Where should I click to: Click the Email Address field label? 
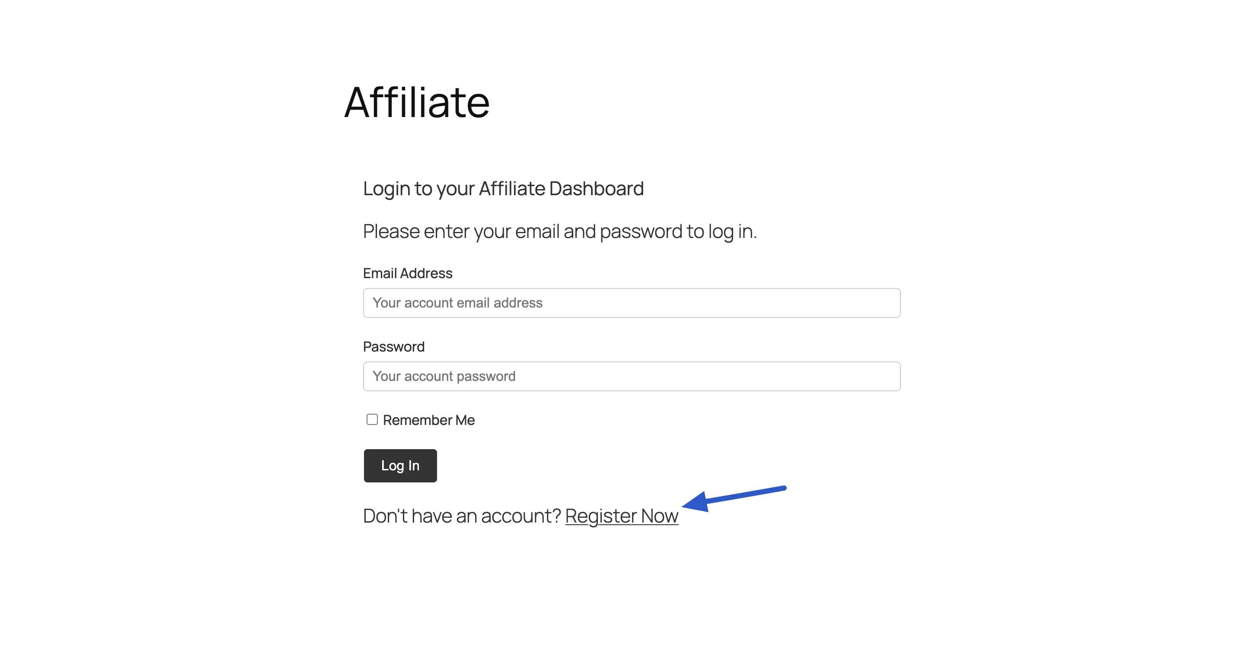(x=407, y=273)
